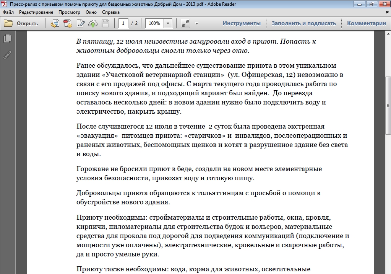The image size is (391, 274).
Task: Click the paragraph starting 'Горожане не бросили'
Action: pos(199,173)
